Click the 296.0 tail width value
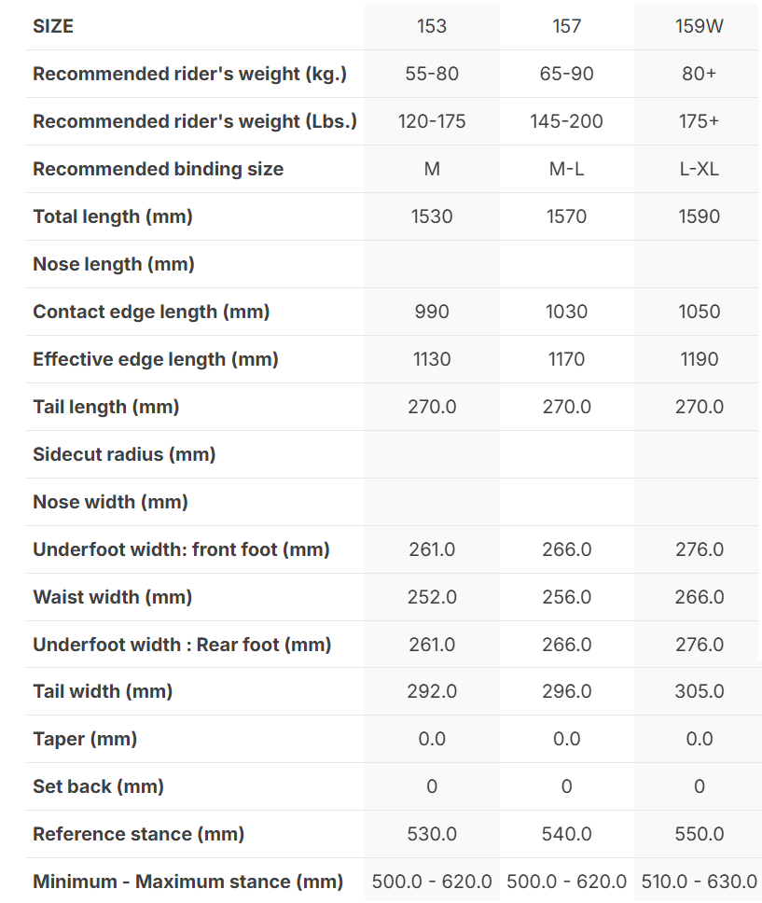This screenshot has height=903, width=762. [566, 691]
